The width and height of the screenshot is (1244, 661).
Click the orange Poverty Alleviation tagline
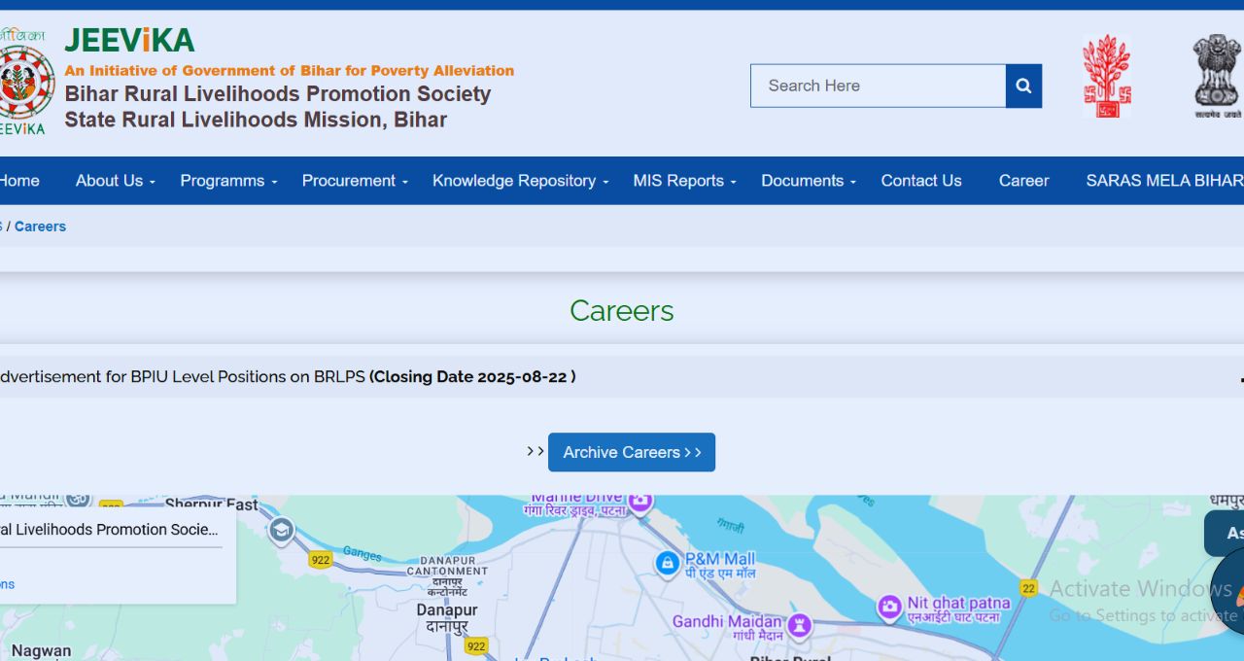(x=290, y=70)
